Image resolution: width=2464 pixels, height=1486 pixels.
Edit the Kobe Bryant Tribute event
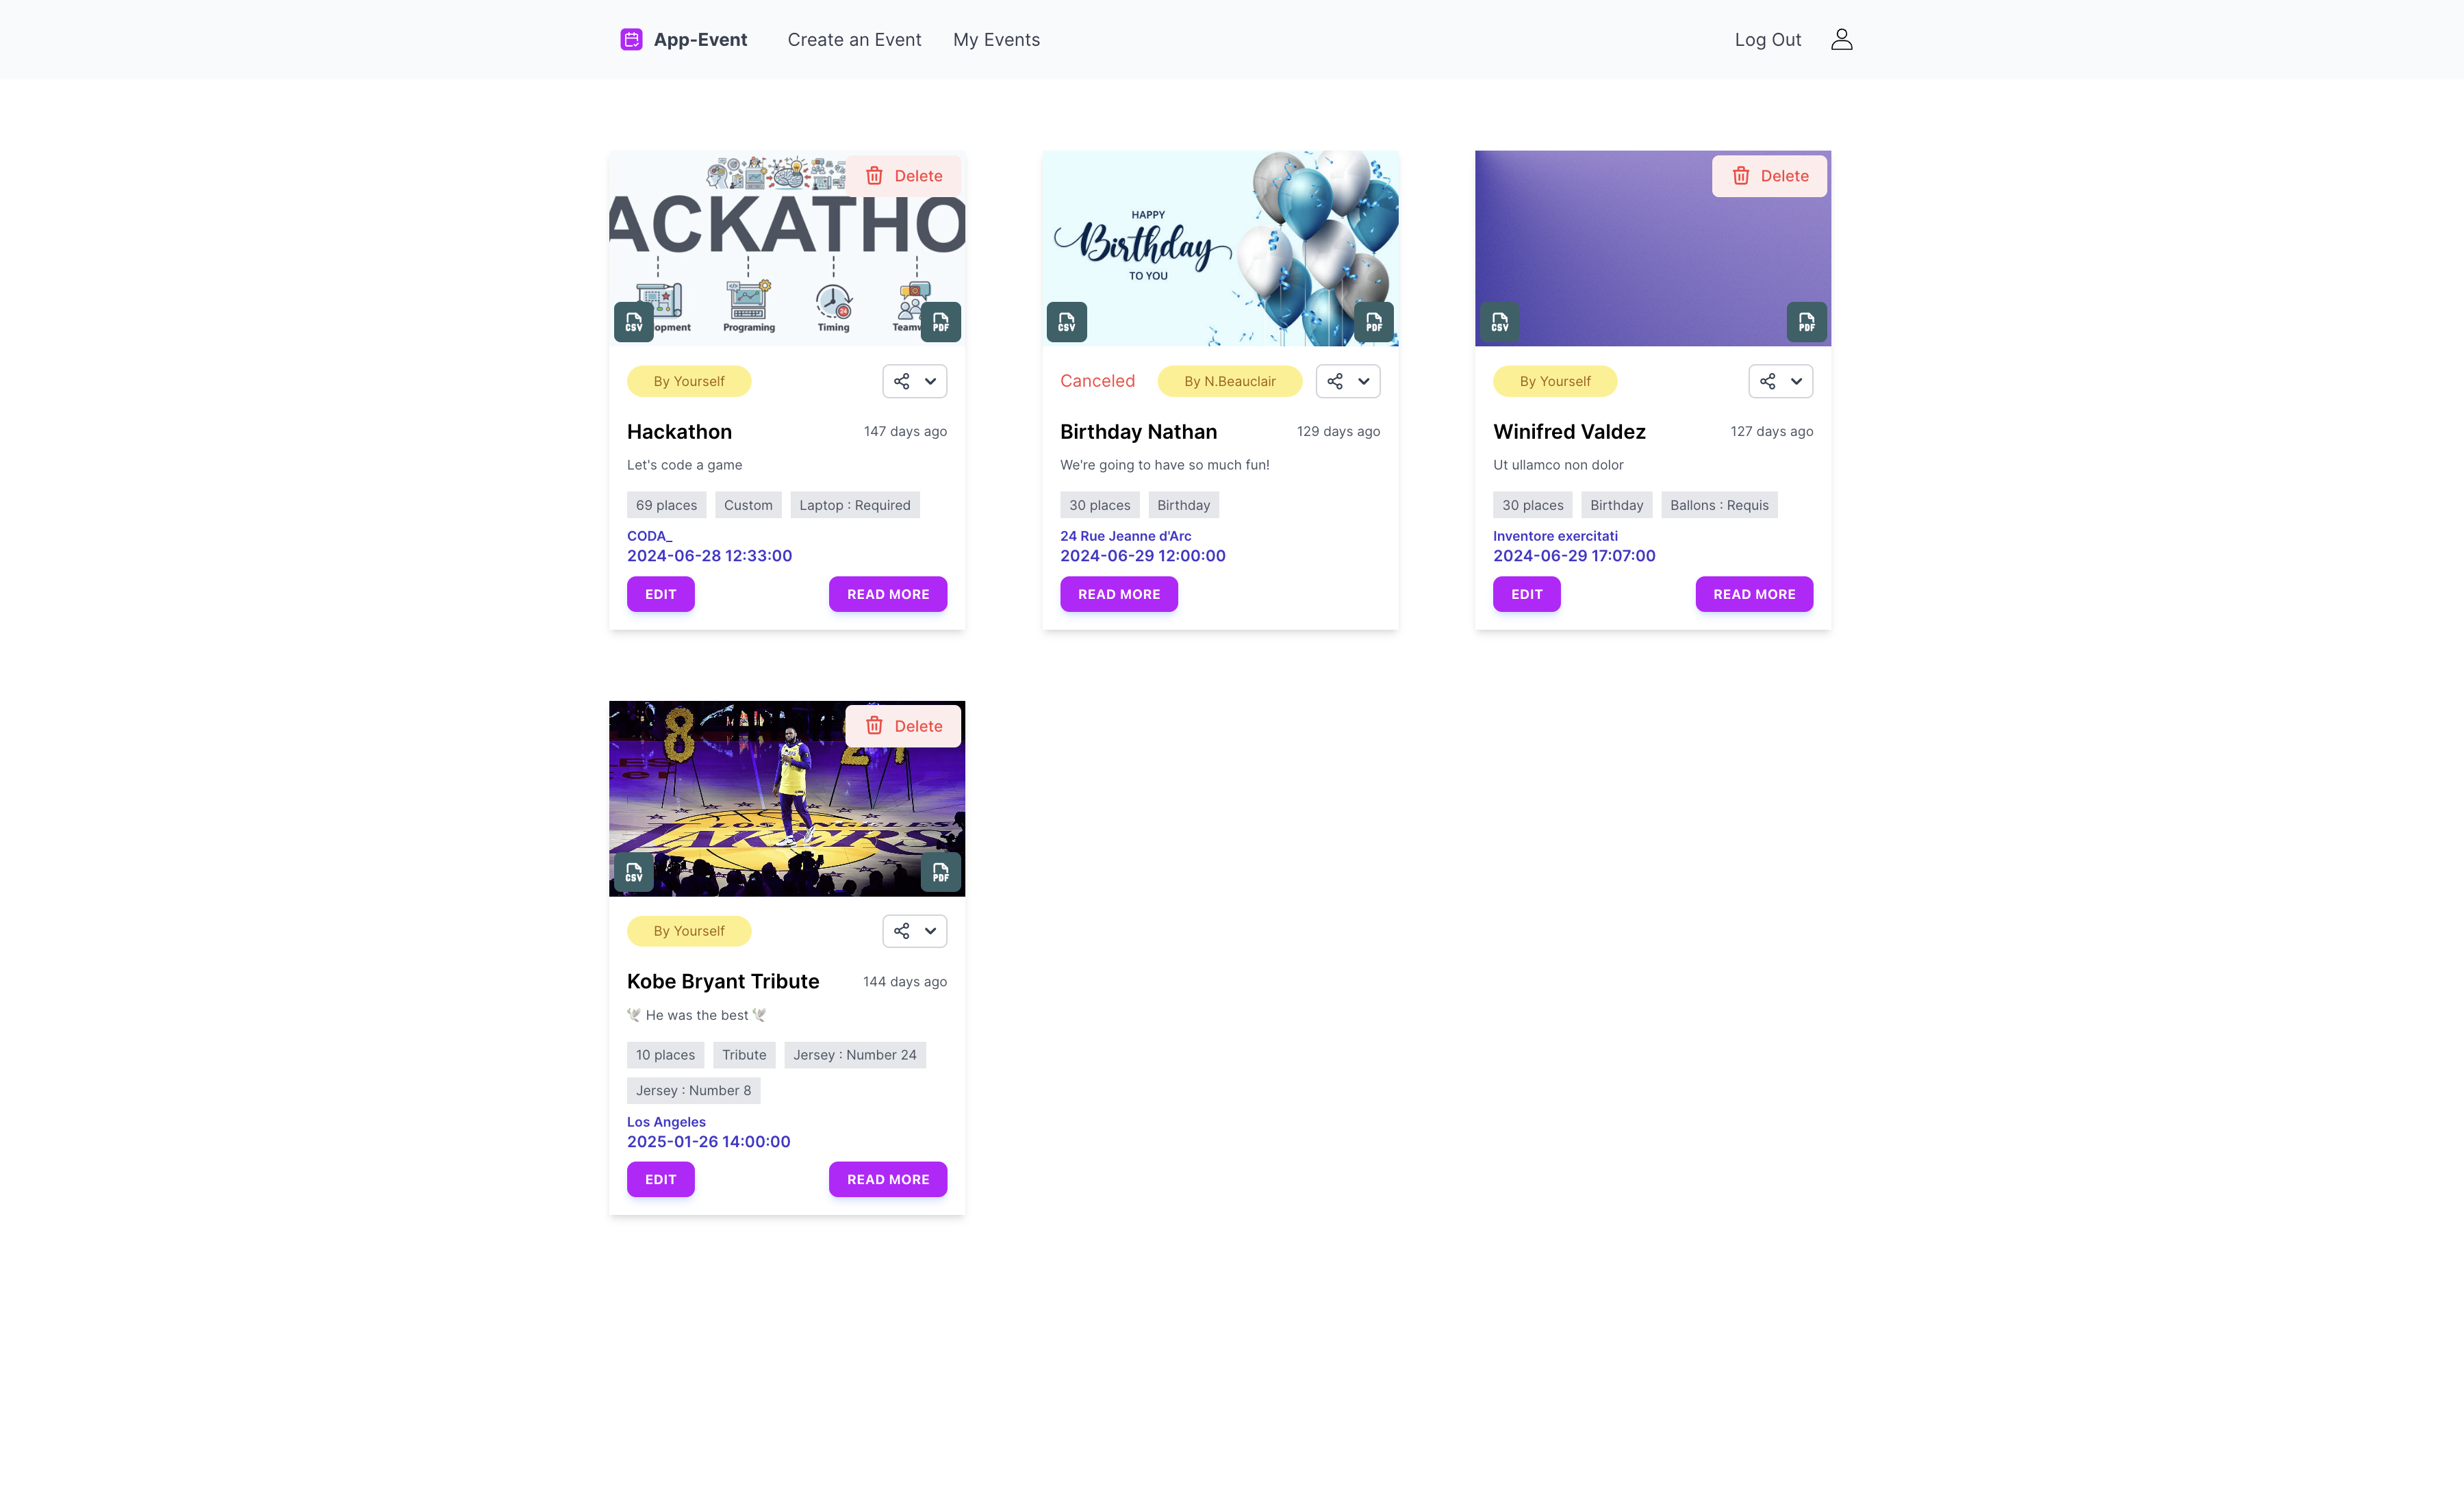tap(661, 1179)
